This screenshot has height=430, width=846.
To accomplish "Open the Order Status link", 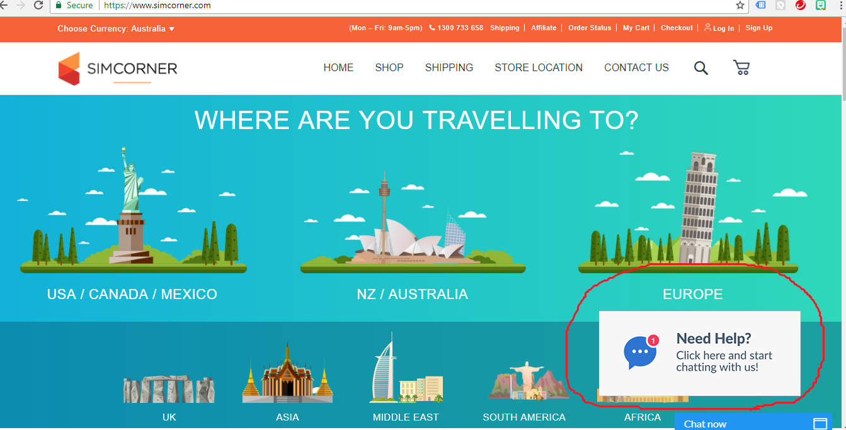I will click(x=590, y=28).
